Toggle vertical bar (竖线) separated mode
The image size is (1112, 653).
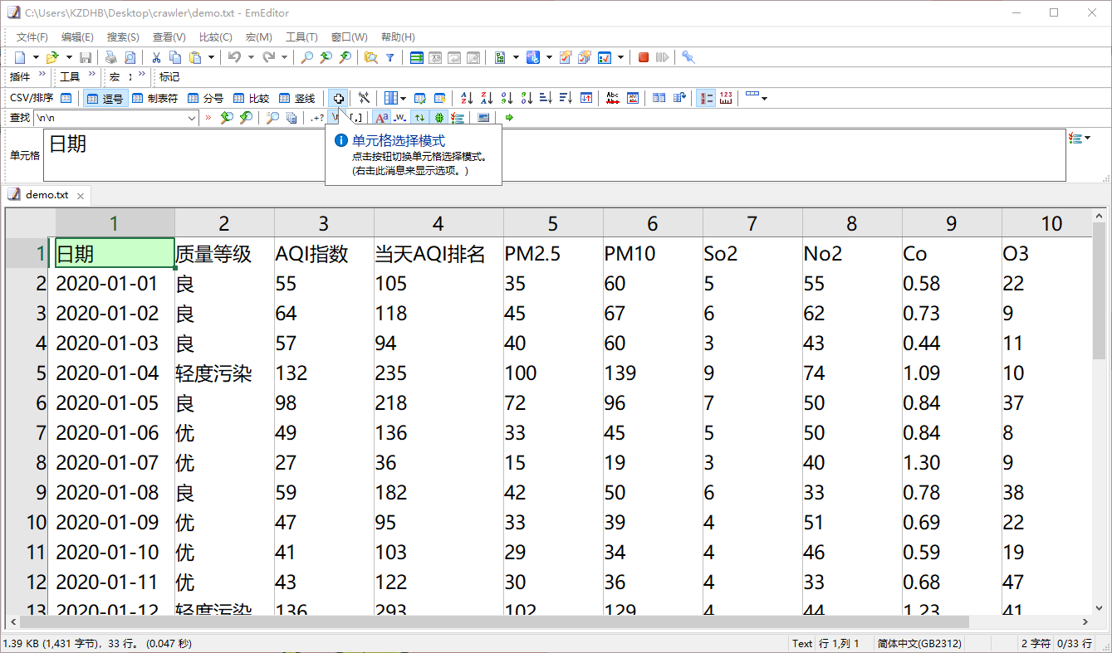pyautogui.click(x=297, y=98)
